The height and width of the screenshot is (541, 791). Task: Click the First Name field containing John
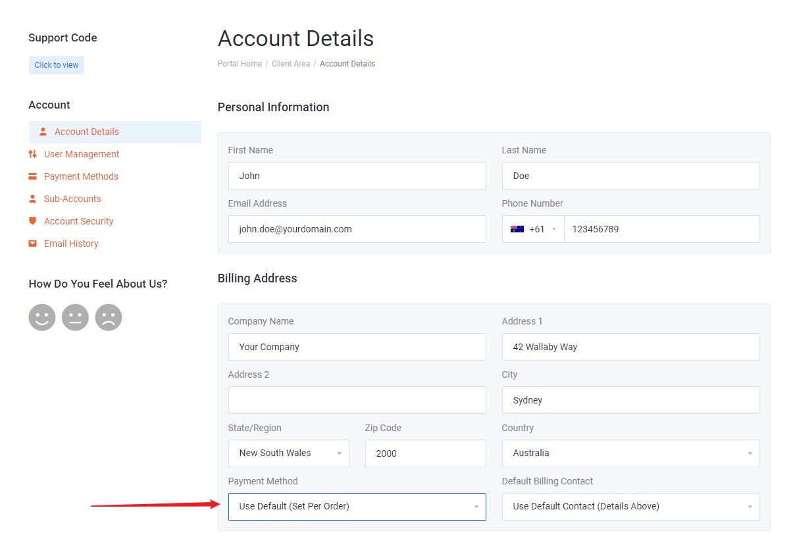[357, 176]
